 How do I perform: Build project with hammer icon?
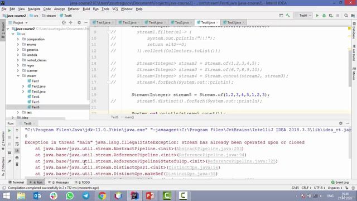288,16
